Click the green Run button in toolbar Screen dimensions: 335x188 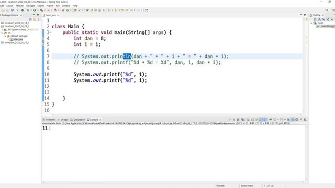pos(35,10)
